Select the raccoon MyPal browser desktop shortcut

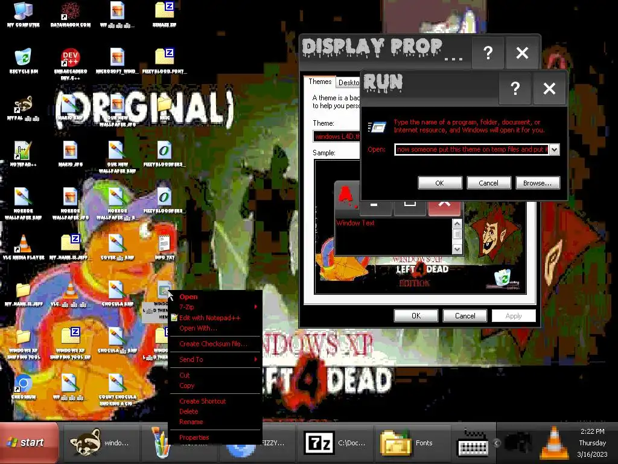pos(24,108)
